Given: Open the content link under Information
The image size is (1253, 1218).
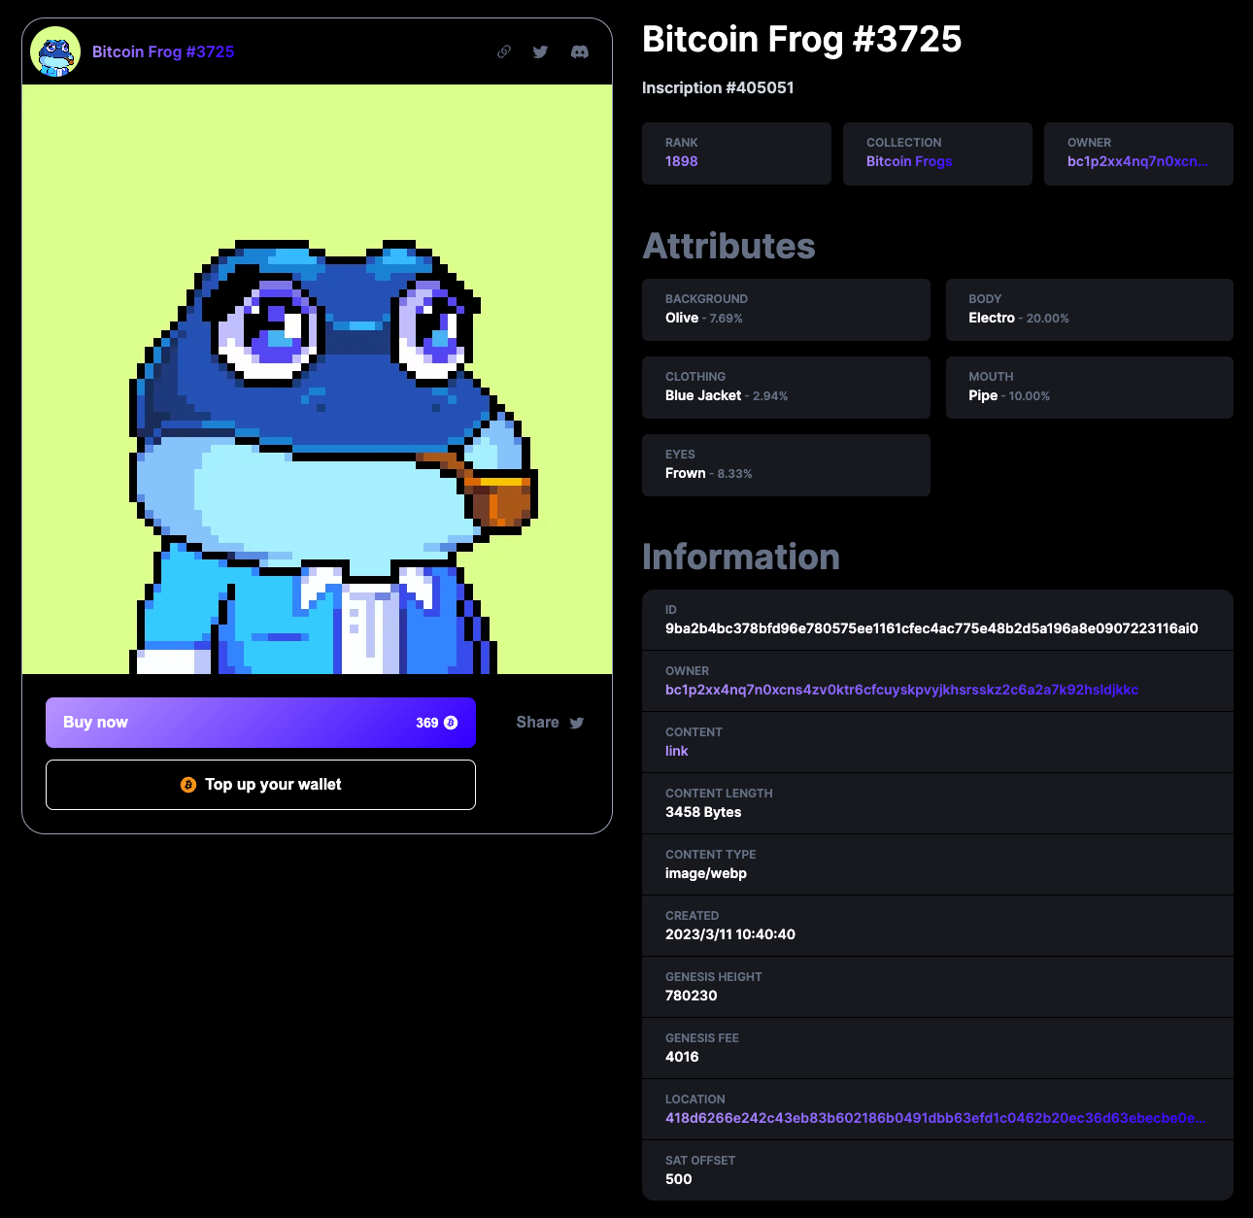Looking at the screenshot, I should pos(677,751).
